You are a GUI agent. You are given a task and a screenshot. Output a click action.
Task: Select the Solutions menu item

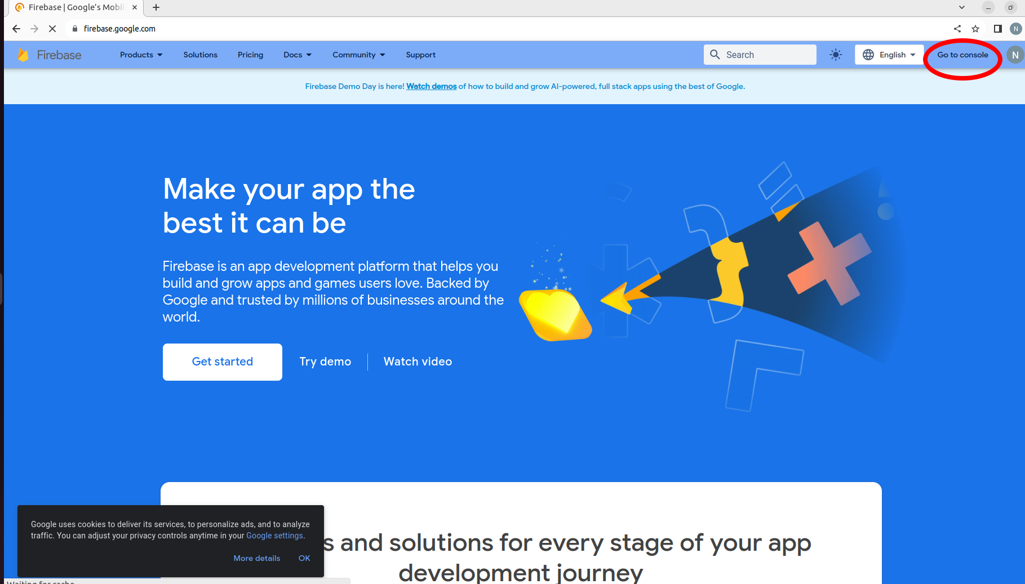pyautogui.click(x=200, y=55)
